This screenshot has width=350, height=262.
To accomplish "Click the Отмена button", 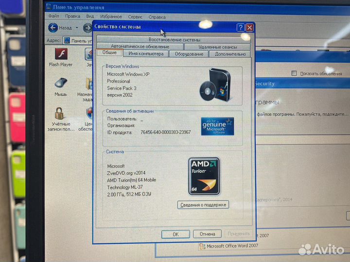I will click(207, 234).
